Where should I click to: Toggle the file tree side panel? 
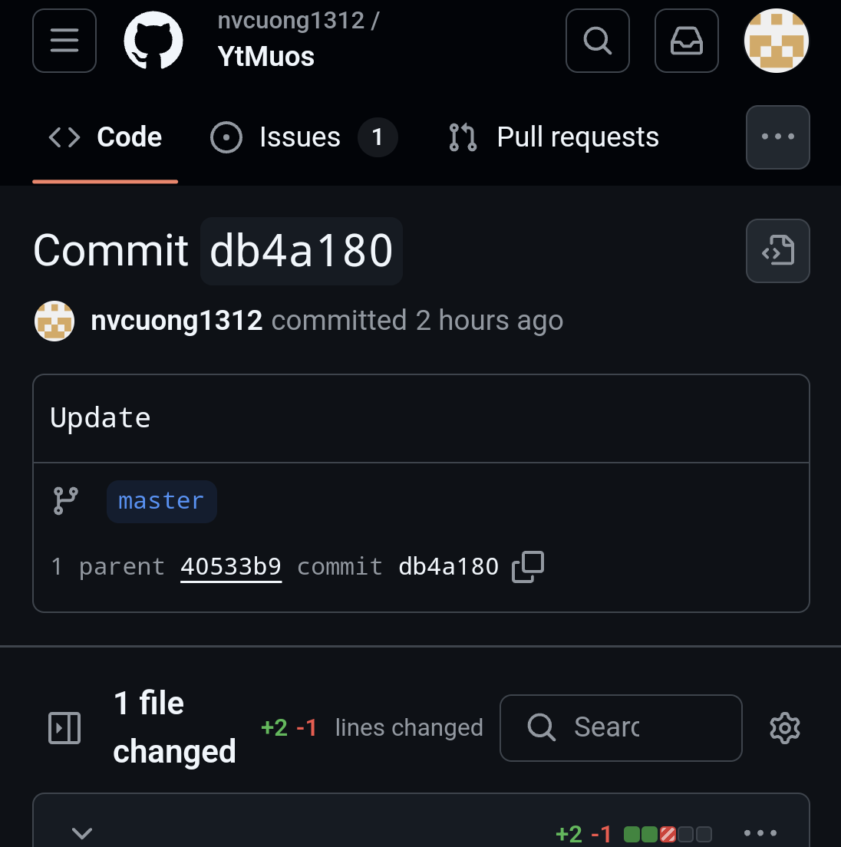click(64, 728)
